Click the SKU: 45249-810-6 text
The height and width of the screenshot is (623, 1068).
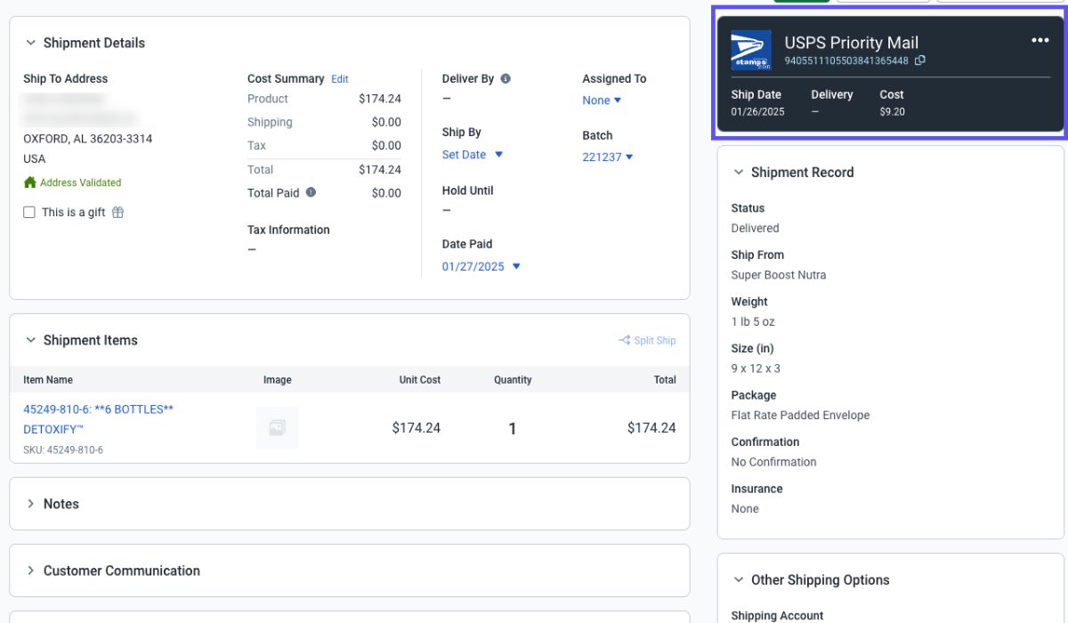tap(63, 450)
